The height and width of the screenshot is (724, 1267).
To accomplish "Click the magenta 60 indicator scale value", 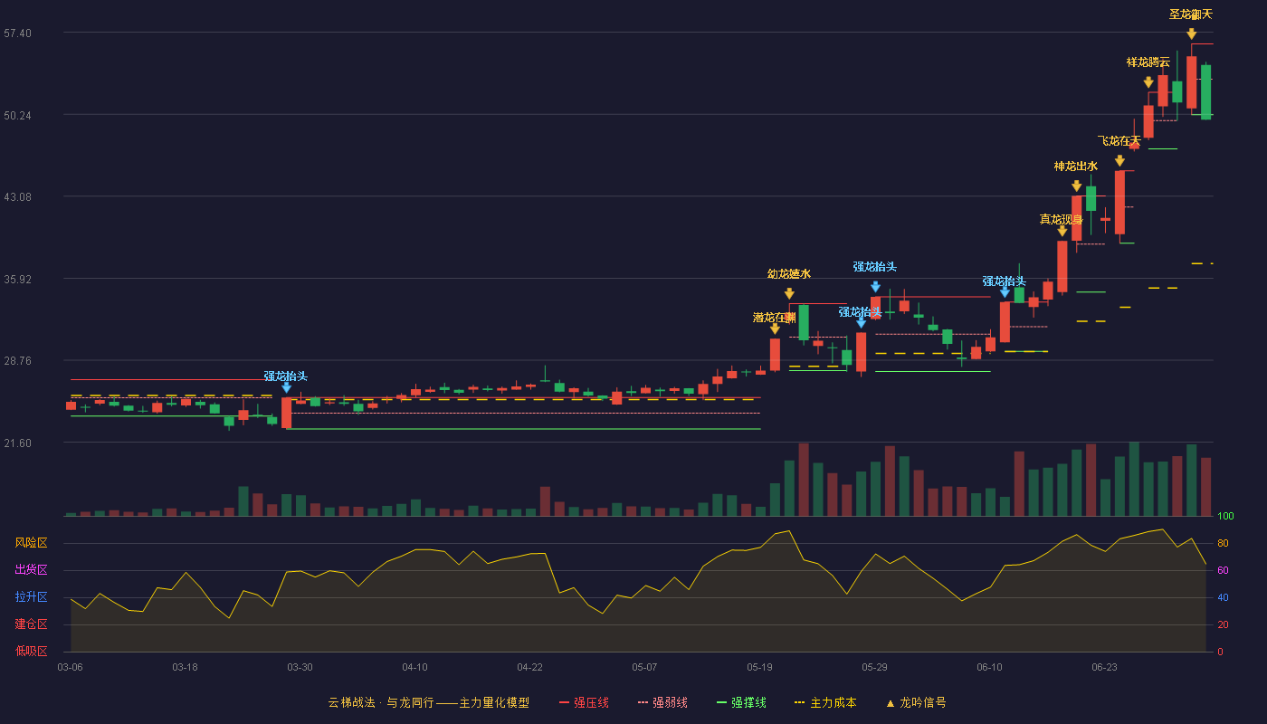I will tap(1223, 570).
